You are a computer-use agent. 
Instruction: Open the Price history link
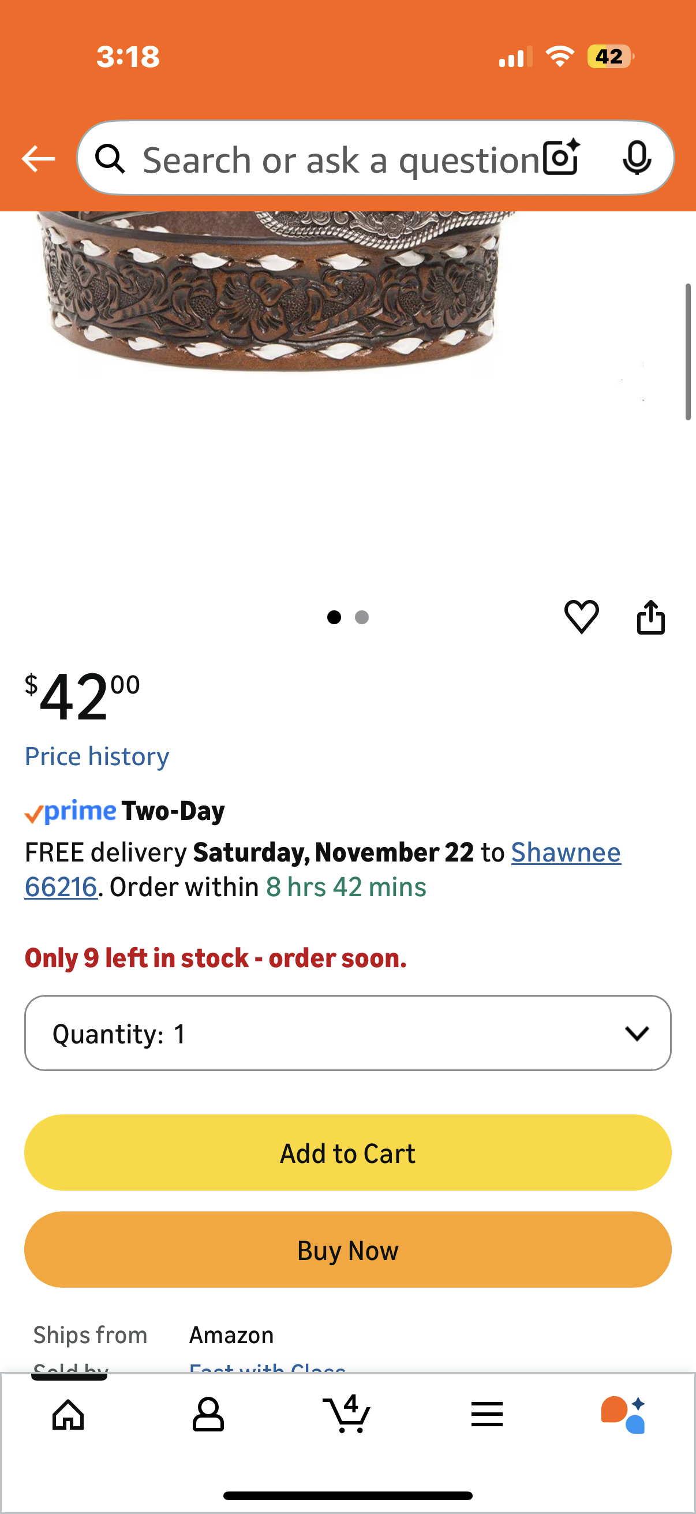(x=97, y=756)
